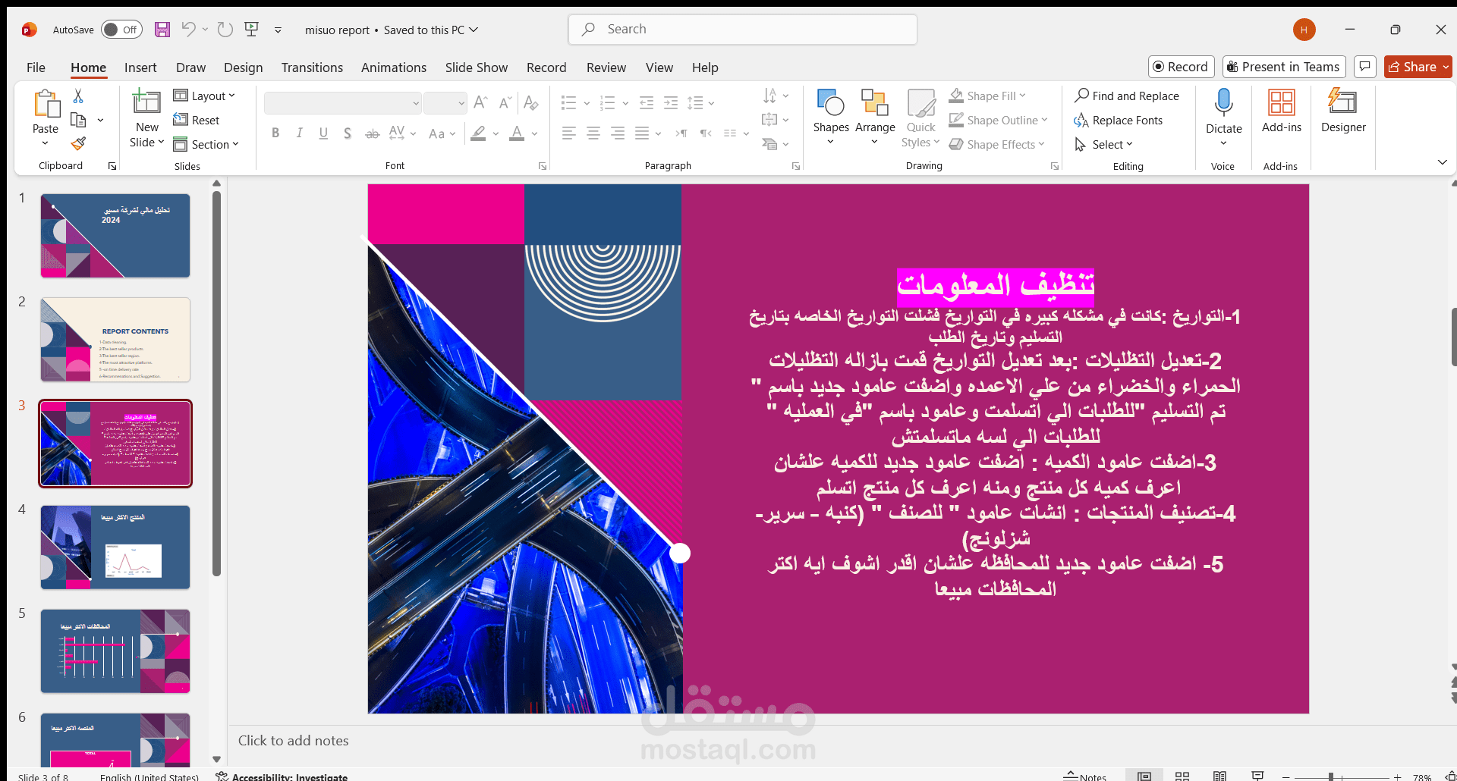Set left-to-right text direction
Viewport: 1457px width, 781px height.
point(681,133)
